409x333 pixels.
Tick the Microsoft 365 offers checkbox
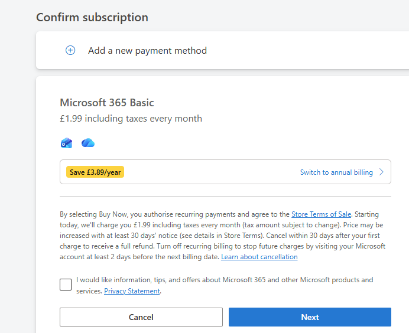(x=66, y=284)
